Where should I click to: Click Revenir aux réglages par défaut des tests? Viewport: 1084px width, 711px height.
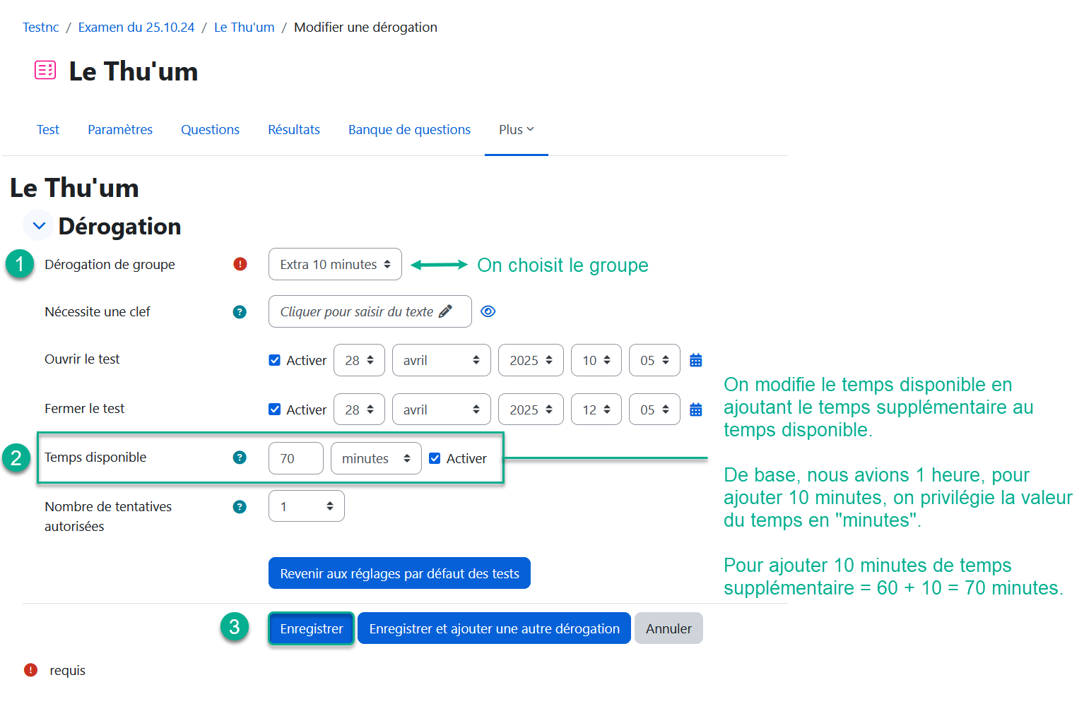[399, 573]
